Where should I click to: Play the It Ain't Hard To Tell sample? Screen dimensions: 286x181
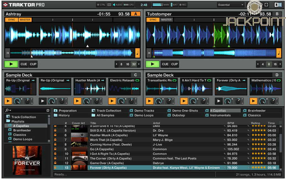(x=184, y=101)
